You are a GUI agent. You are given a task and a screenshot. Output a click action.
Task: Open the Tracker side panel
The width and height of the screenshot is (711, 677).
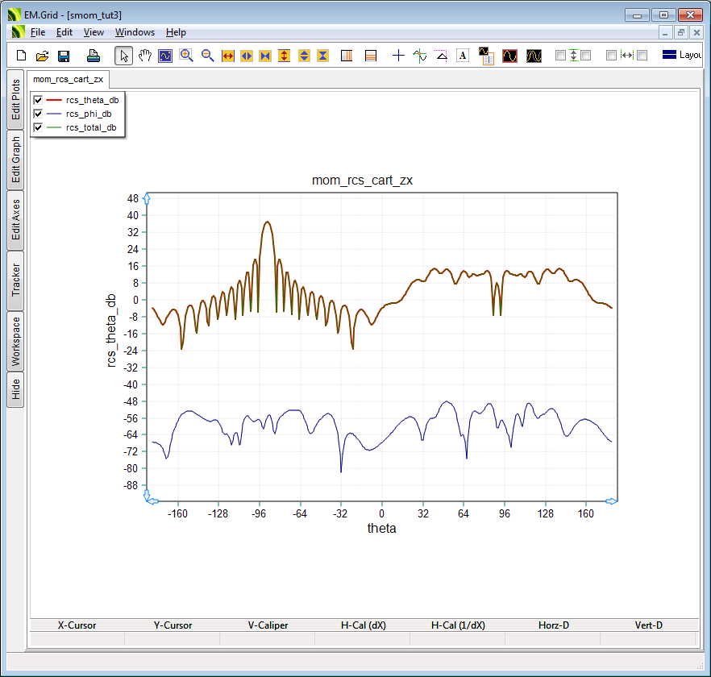15,280
